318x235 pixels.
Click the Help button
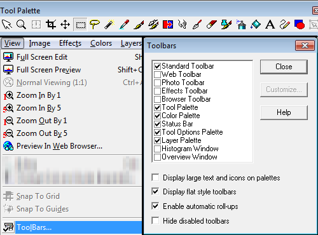coord(284,112)
